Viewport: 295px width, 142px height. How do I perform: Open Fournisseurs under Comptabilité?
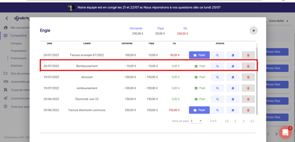tap(18, 58)
